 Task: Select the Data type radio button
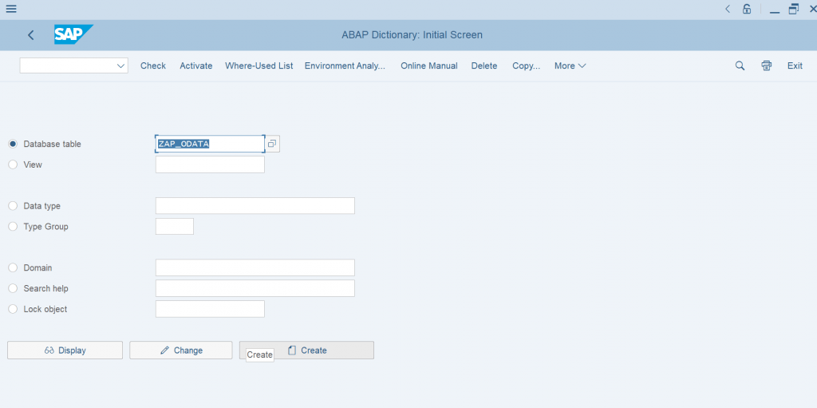point(13,205)
